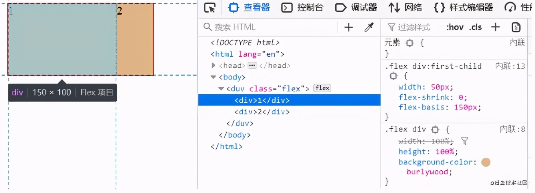Click the teal box 1 in page

click(62, 39)
